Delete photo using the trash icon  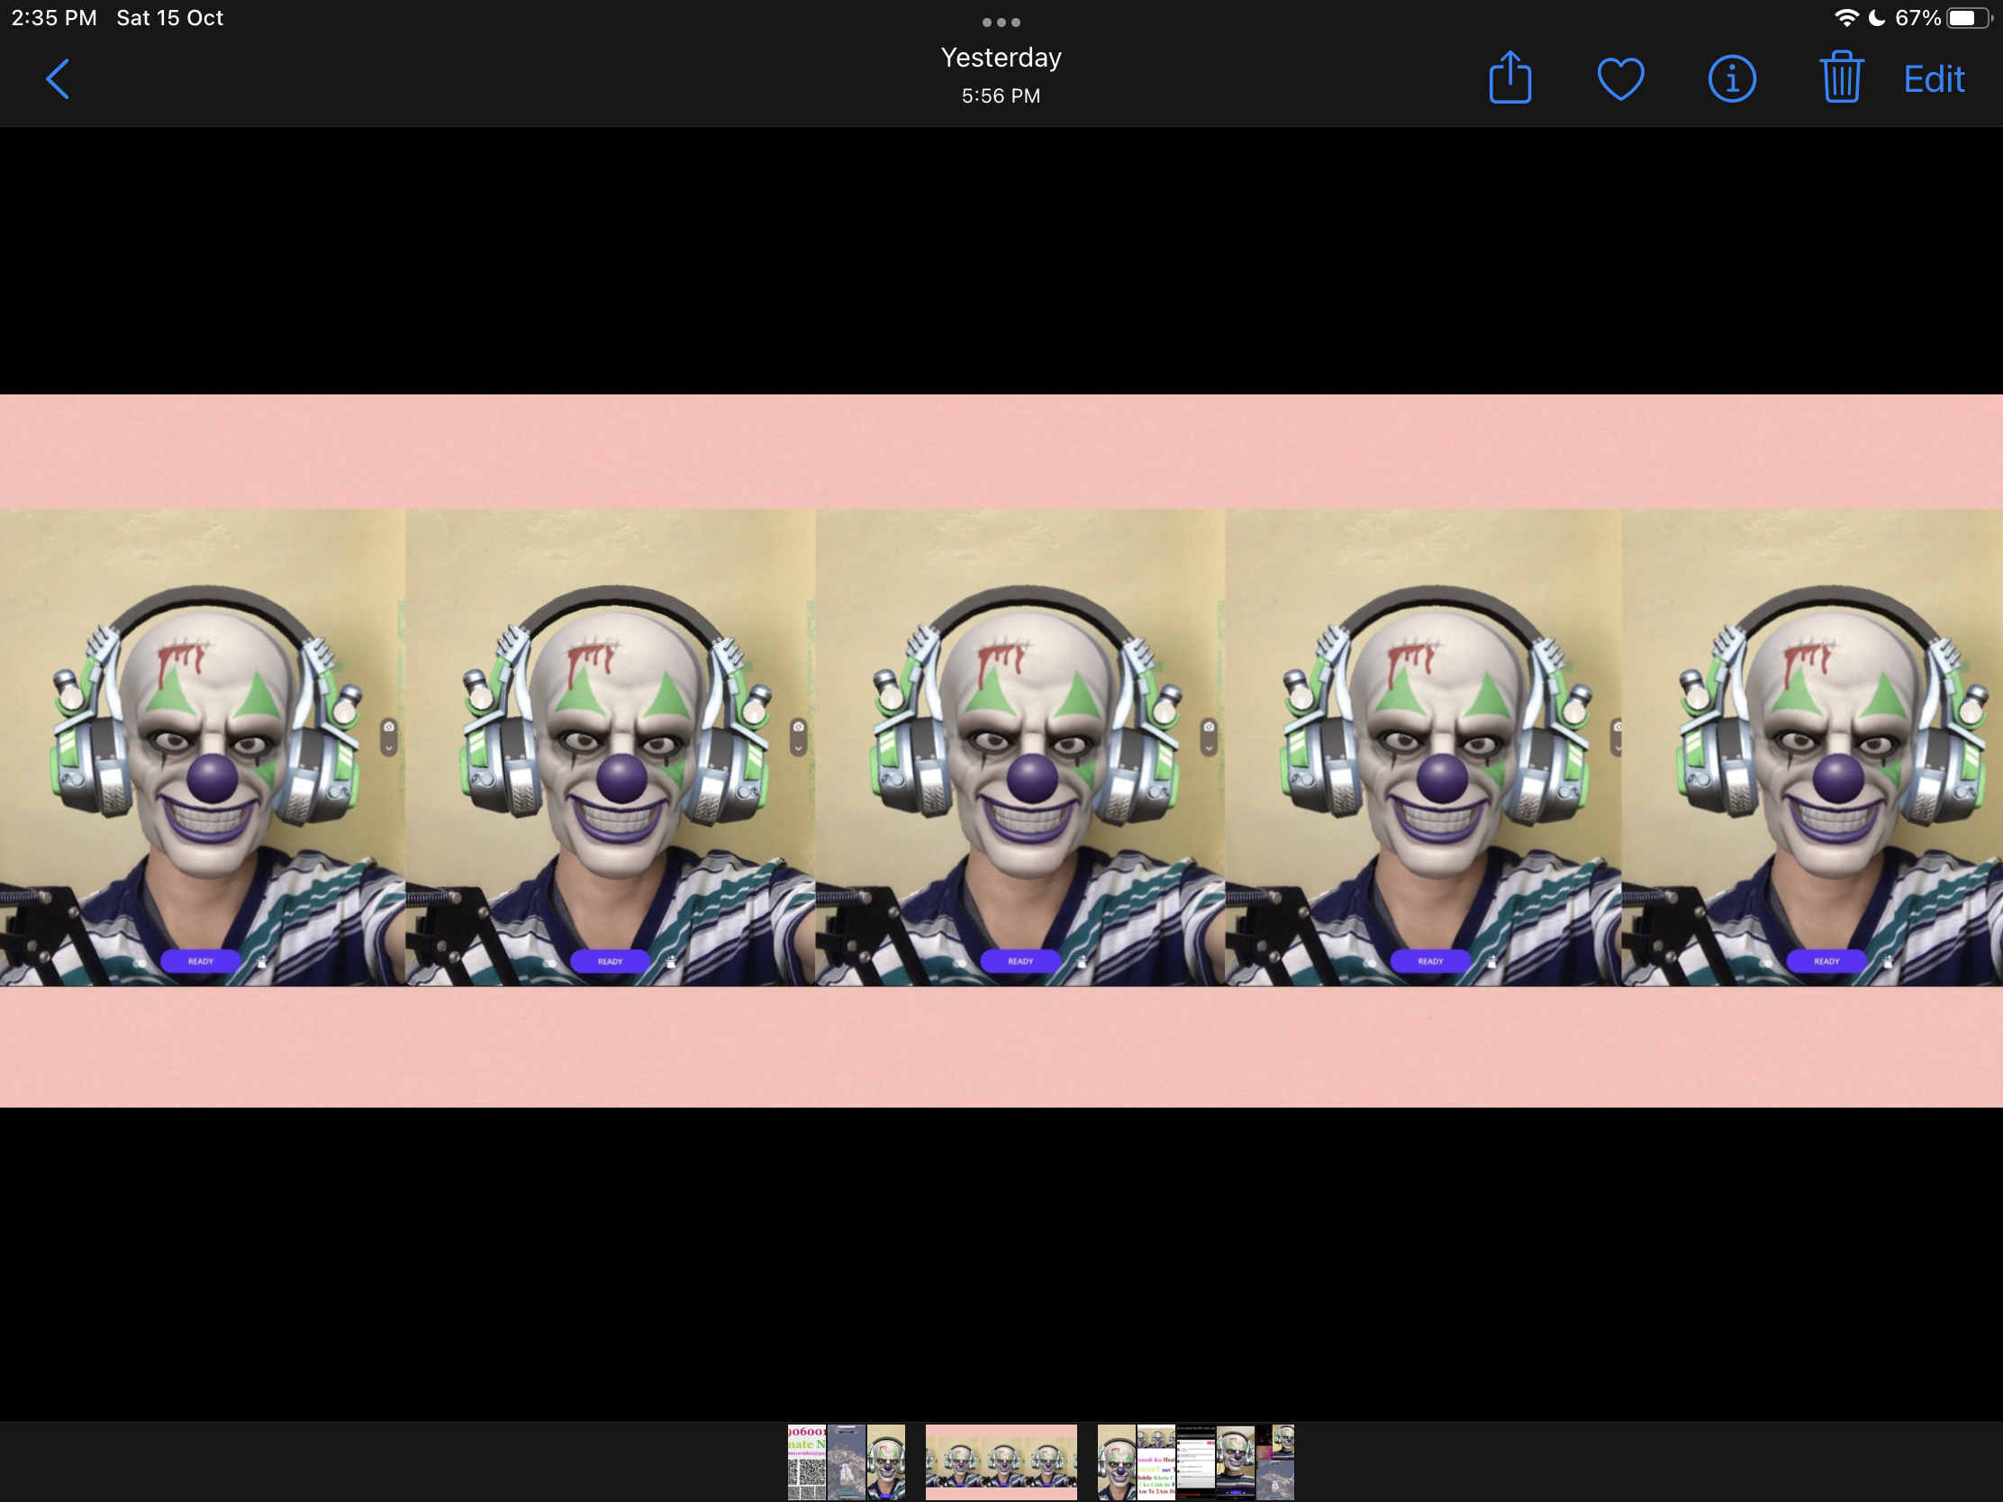point(1840,78)
